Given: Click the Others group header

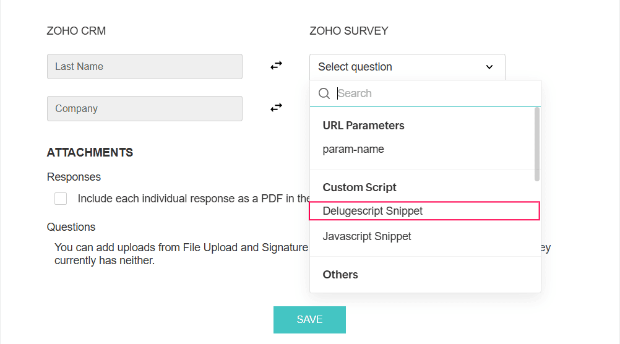Looking at the screenshot, I should click(x=340, y=275).
